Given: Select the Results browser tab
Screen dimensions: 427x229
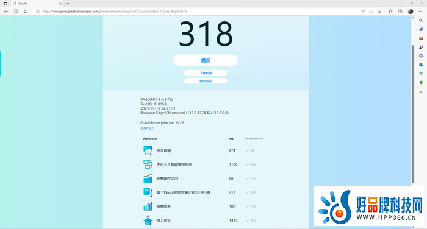Looking at the screenshot, I should (x=37, y=4).
